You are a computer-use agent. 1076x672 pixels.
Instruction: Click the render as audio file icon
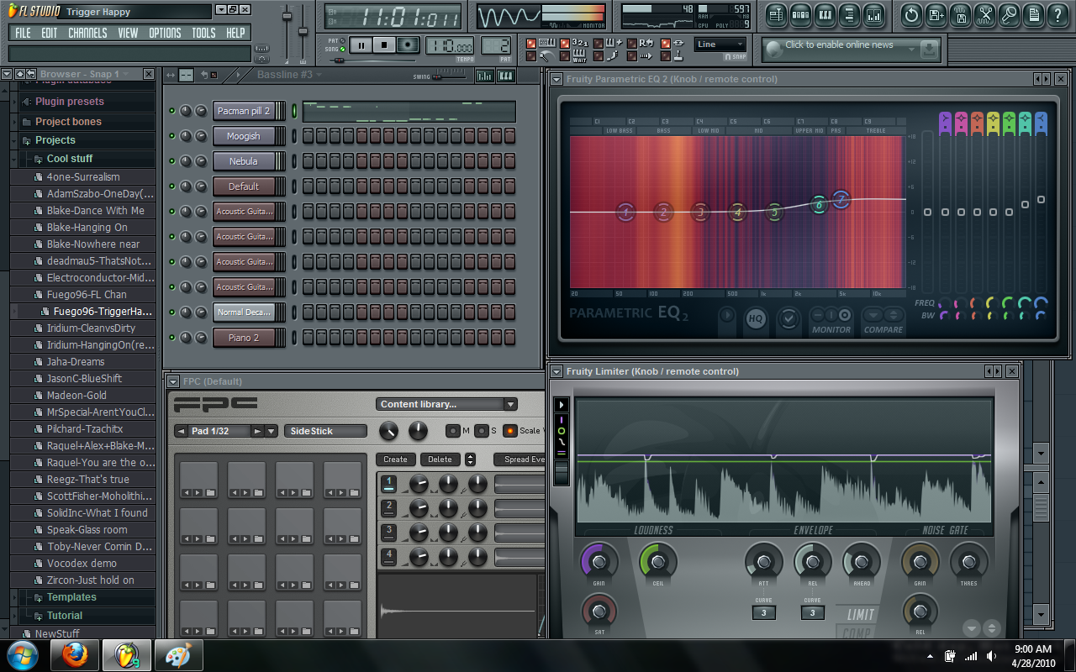(x=961, y=14)
